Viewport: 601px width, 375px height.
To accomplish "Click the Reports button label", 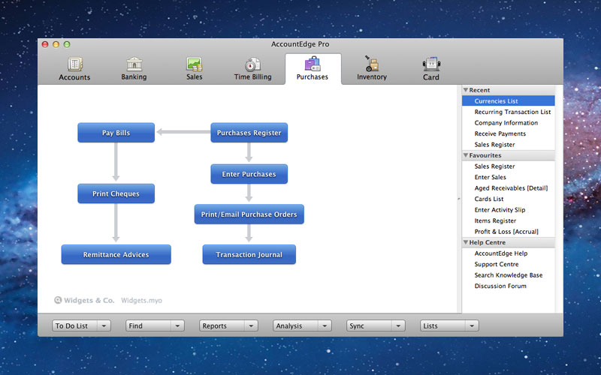I will (215, 326).
